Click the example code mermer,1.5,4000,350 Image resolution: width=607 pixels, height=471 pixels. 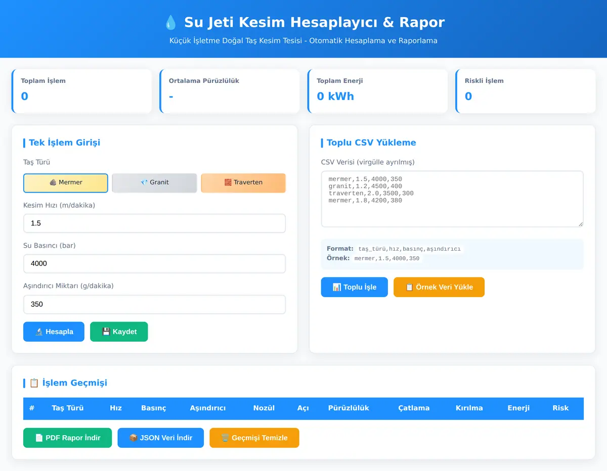pyautogui.click(x=387, y=258)
